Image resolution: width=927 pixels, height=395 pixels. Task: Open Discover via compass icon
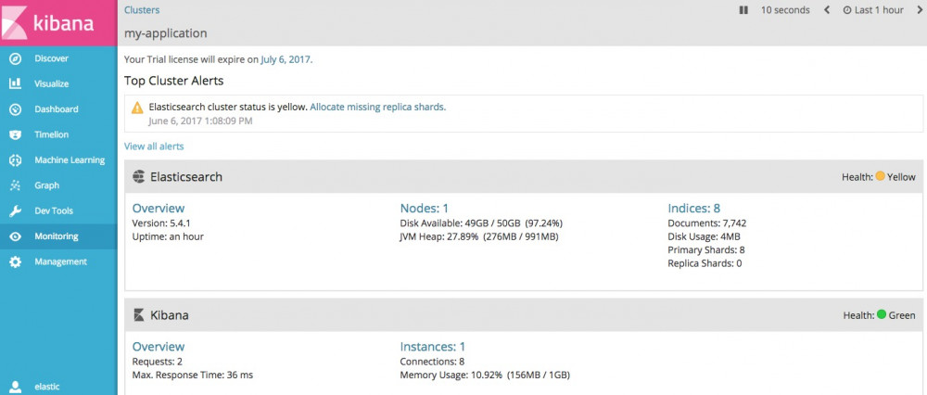tap(16, 58)
